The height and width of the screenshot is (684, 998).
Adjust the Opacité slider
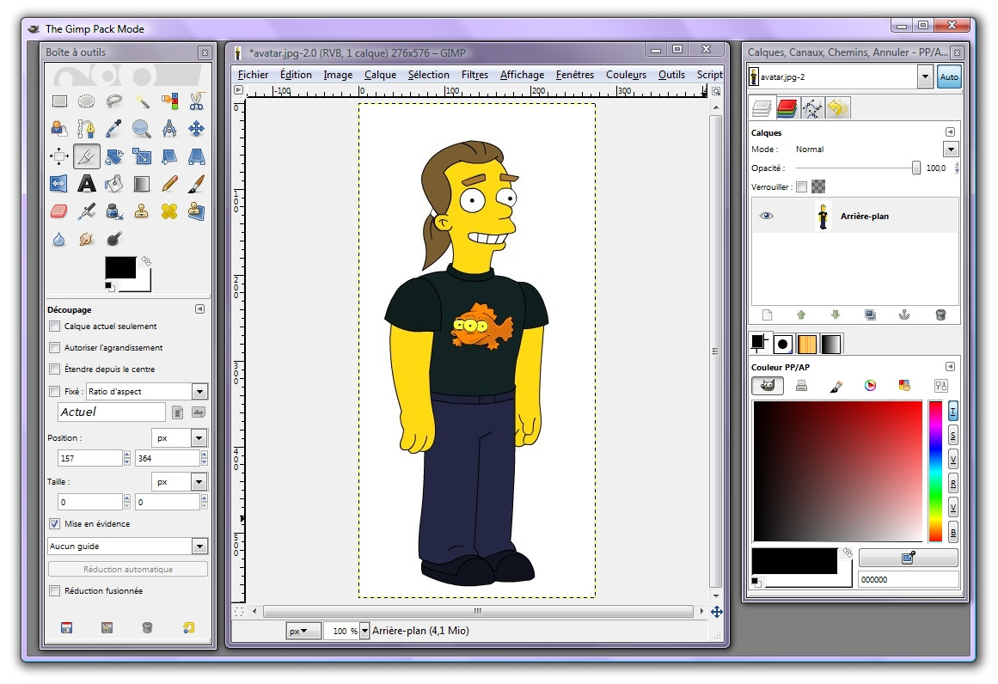click(x=856, y=168)
